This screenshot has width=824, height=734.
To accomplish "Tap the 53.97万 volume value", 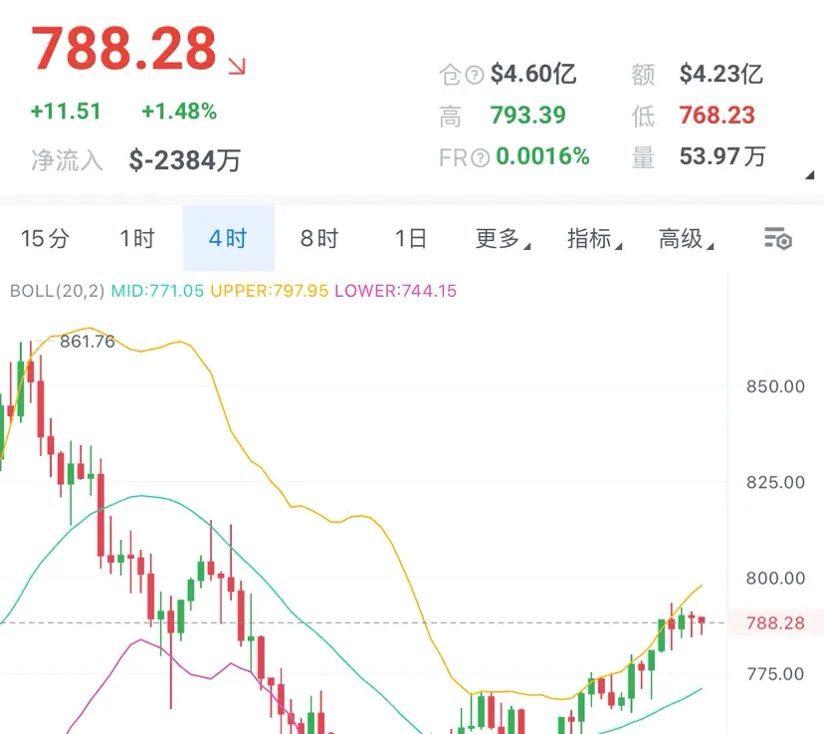I will (x=722, y=156).
